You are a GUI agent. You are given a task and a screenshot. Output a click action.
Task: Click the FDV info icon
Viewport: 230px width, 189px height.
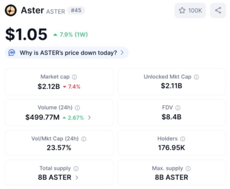coord(178,108)
